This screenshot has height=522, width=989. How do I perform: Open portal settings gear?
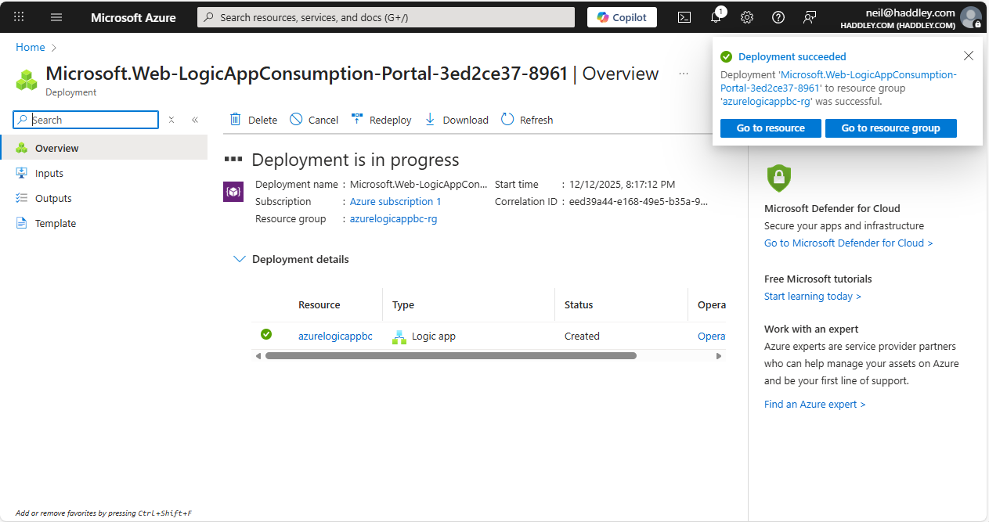(x=746, y=17)
